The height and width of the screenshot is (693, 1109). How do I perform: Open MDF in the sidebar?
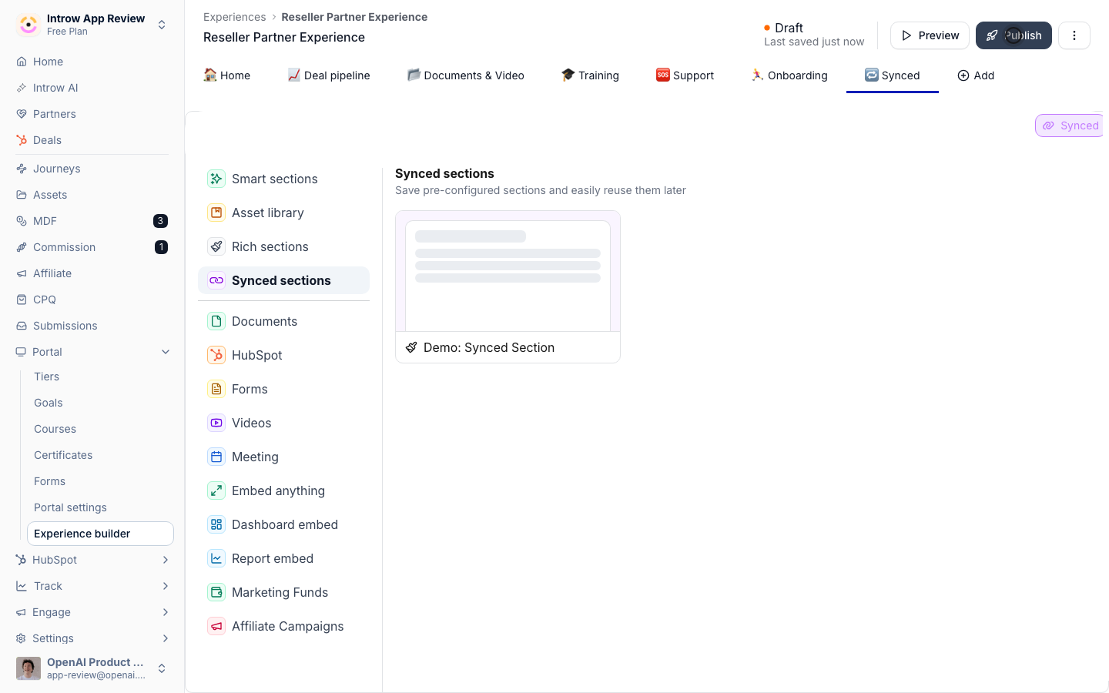point(92,221)
